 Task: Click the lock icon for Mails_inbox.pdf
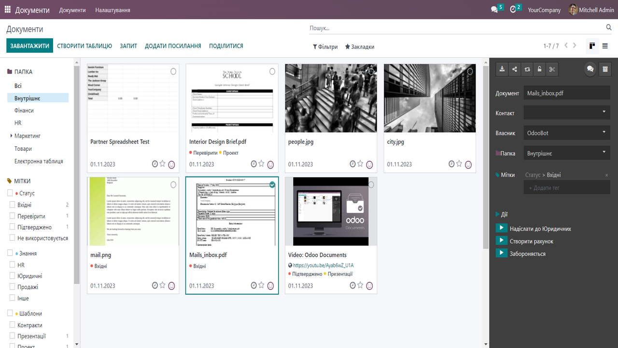(x=539, y=69)
